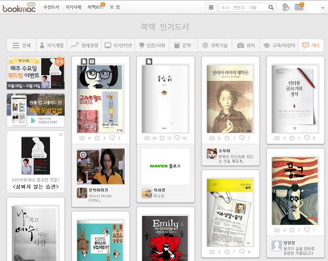Open comments on 인터뷰 글쓰기의 정석

(x=307, y=138)
